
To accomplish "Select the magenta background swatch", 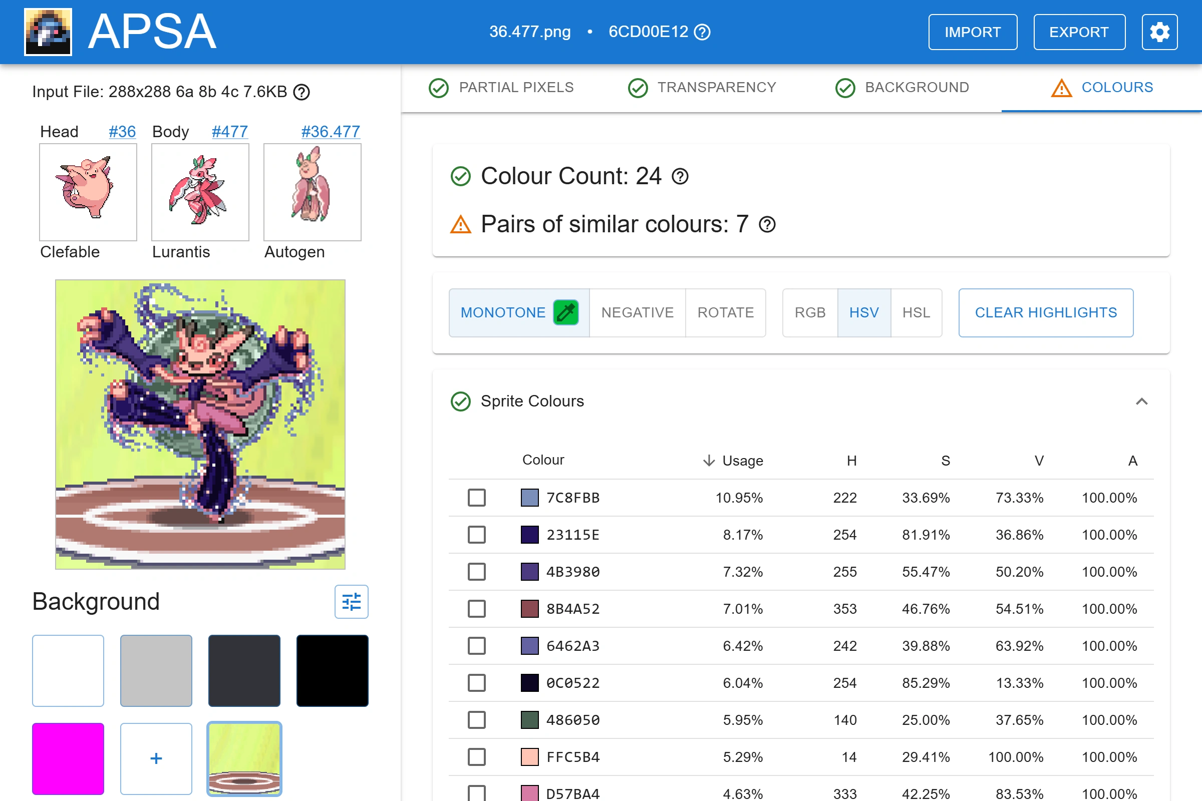I will 68,758.
